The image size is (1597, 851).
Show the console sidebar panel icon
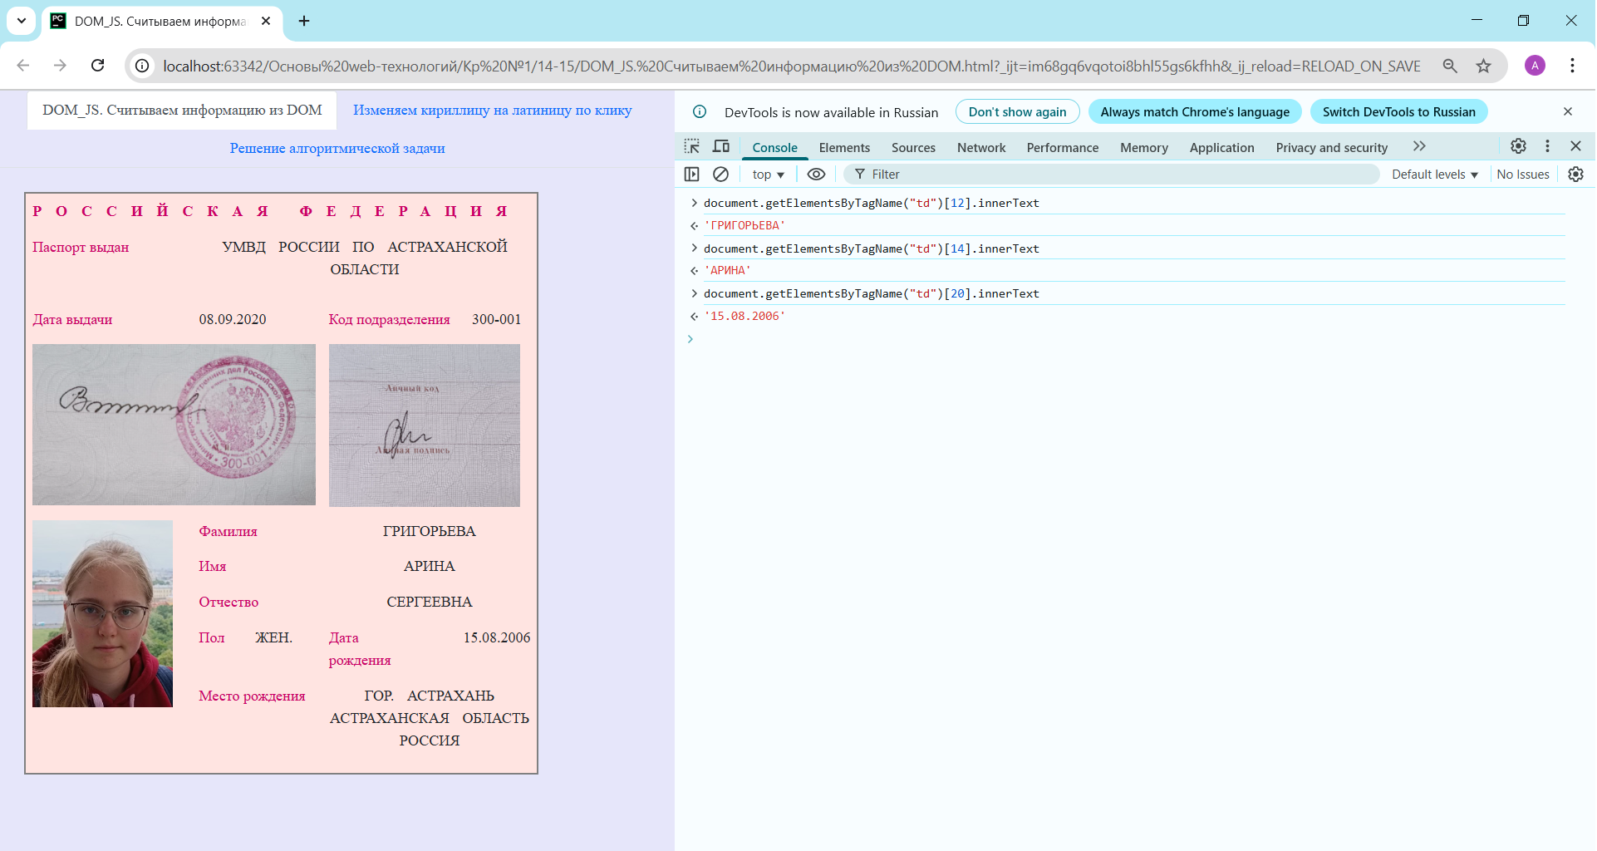click(x=691, y=175)
